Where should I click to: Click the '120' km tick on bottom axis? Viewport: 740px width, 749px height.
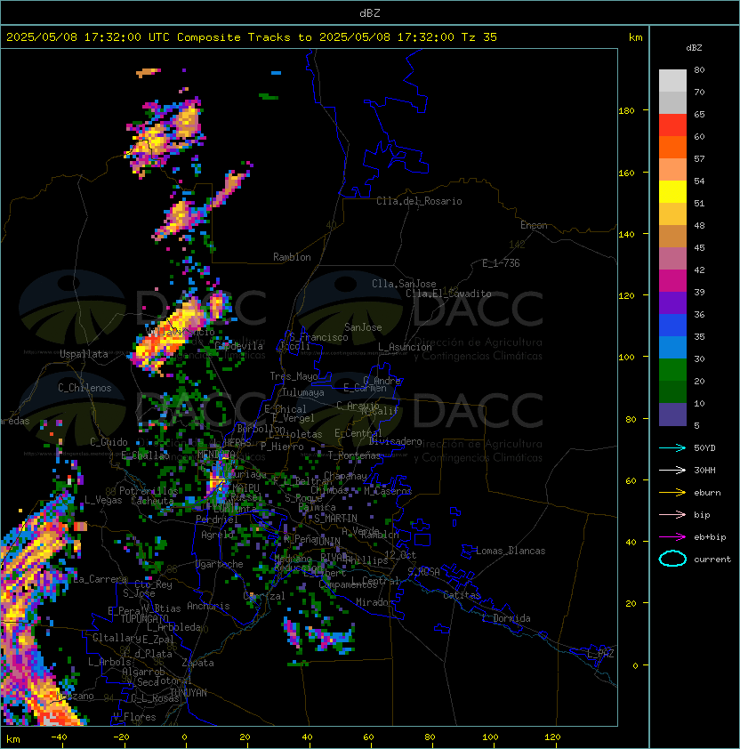(x=552, y=737)
